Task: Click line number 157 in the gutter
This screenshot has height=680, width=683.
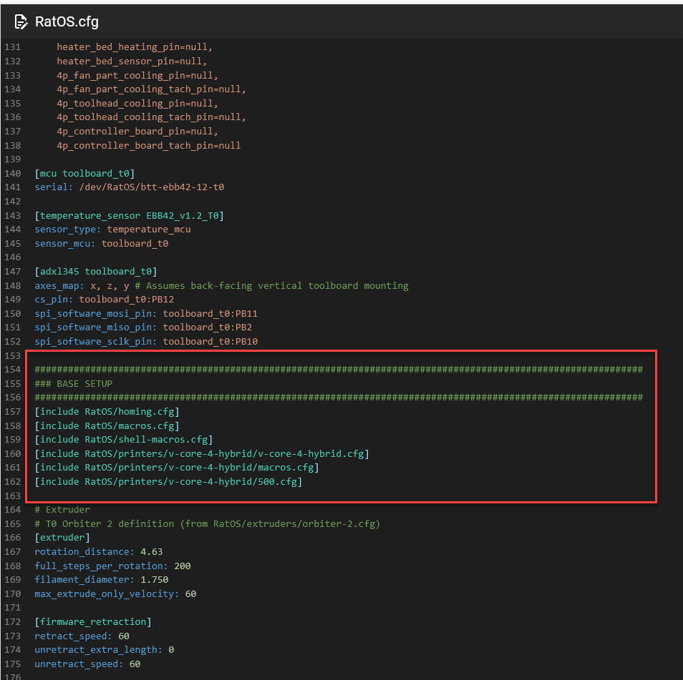Action: click(x=13, y=412)
